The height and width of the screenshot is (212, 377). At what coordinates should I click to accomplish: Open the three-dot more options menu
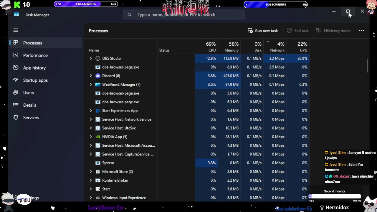click(361, 31)
